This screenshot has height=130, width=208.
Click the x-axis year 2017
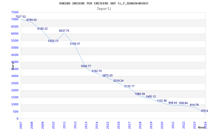129,125
